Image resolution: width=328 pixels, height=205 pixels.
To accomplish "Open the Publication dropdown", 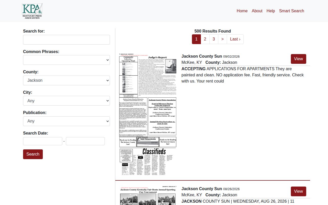I will point(66,121).
